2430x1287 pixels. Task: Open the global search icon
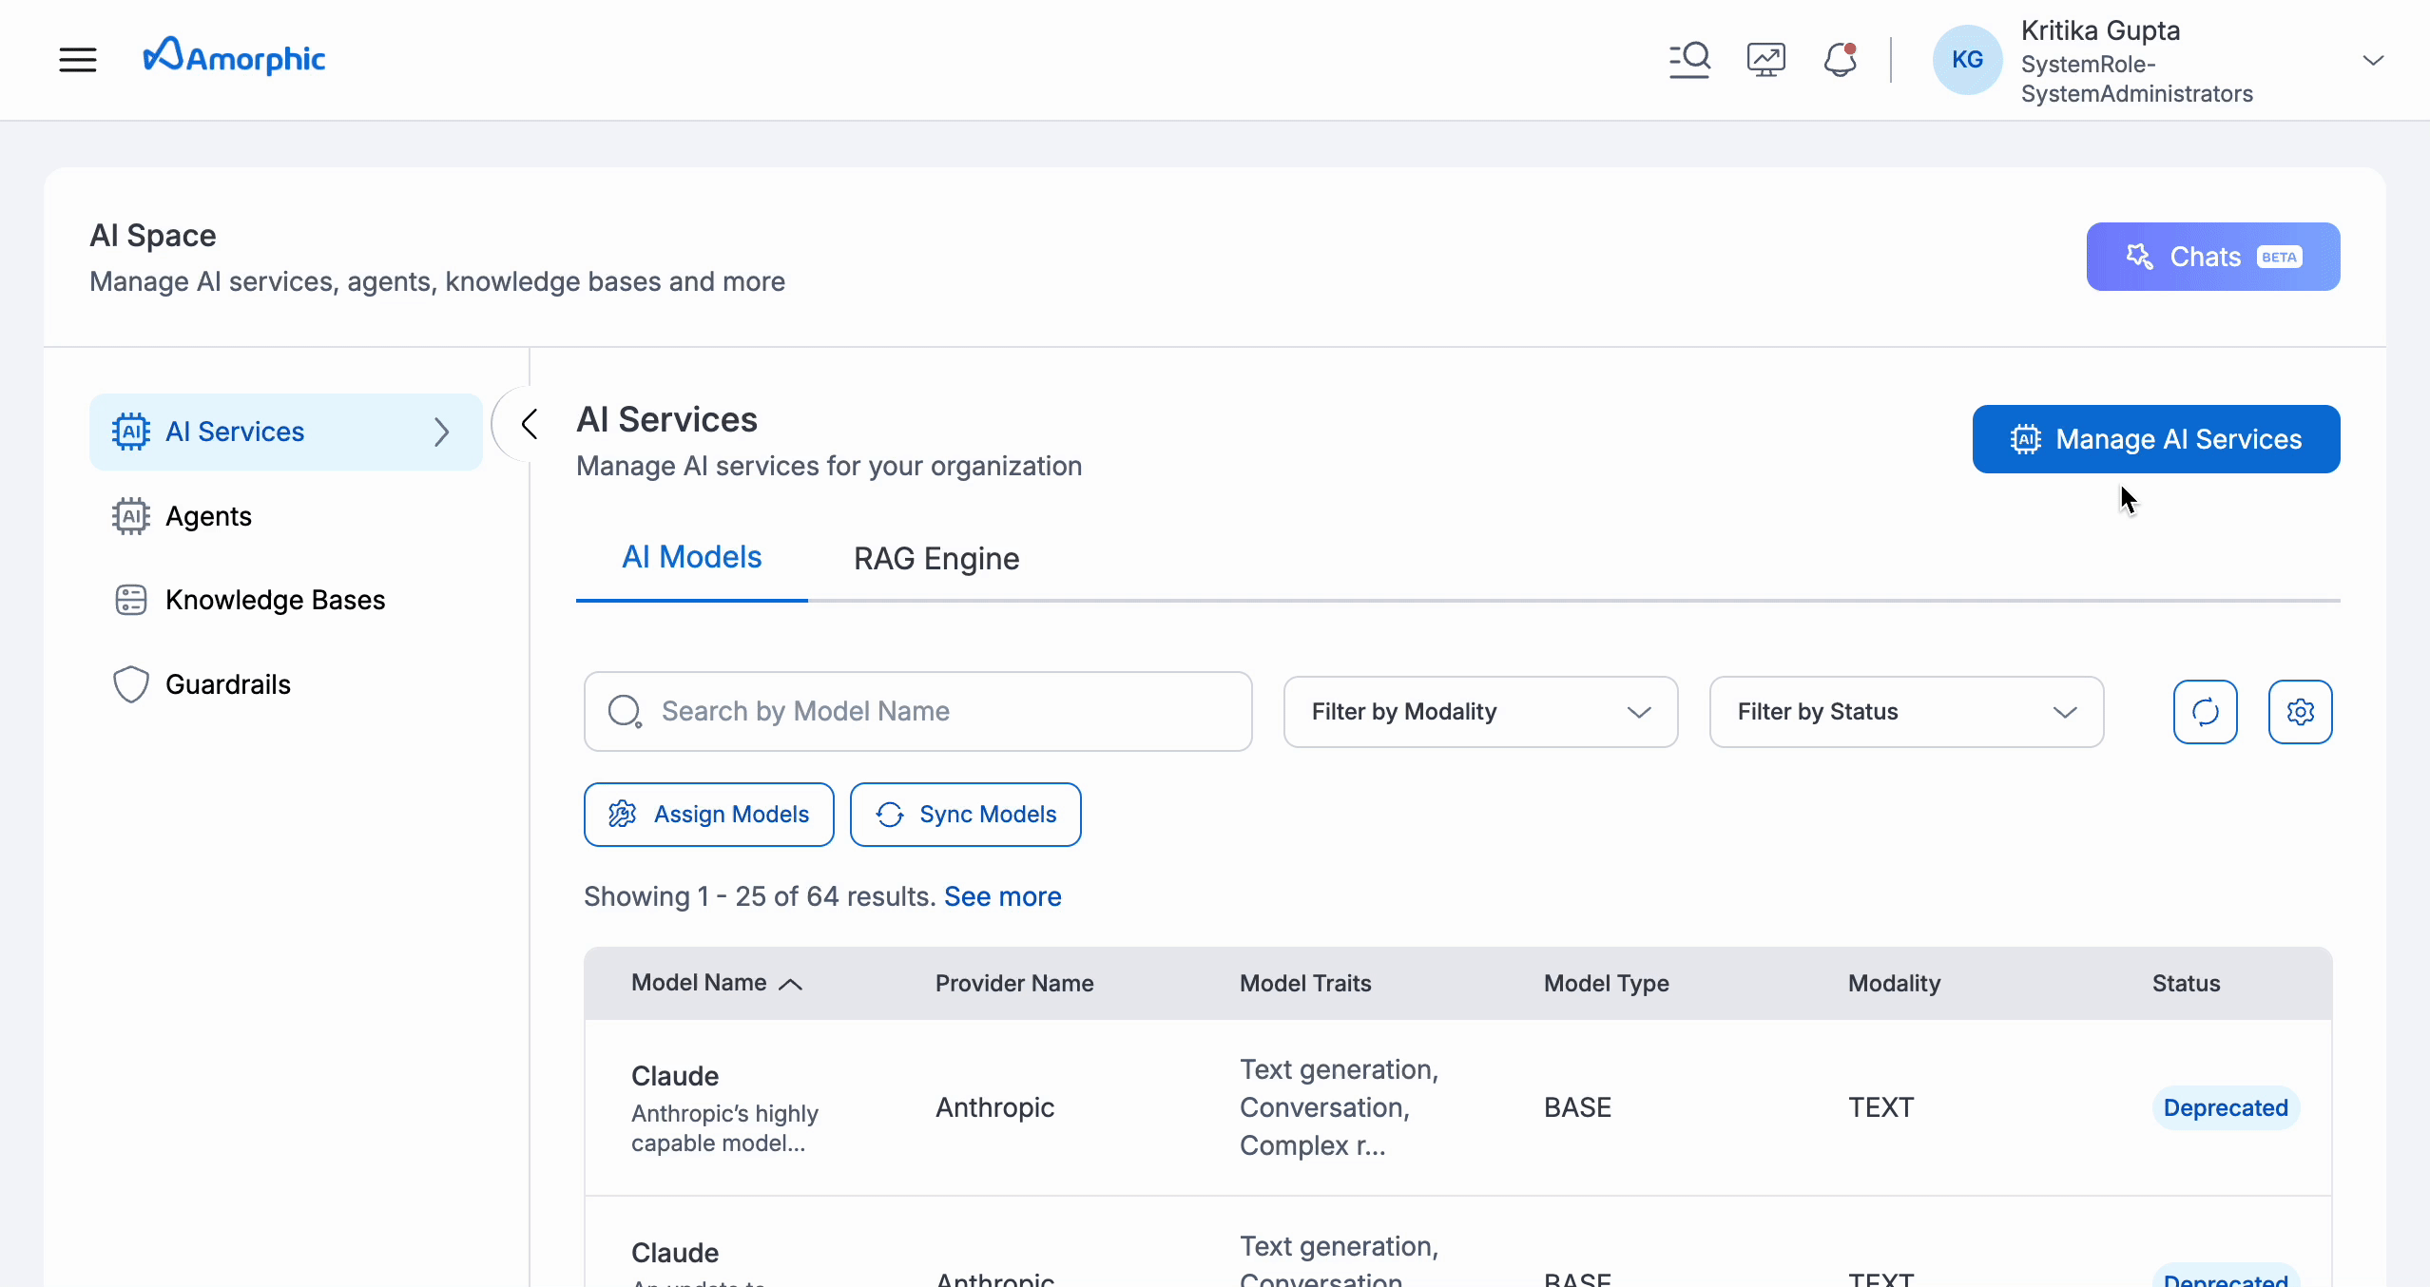click(x=1690, y=59)
